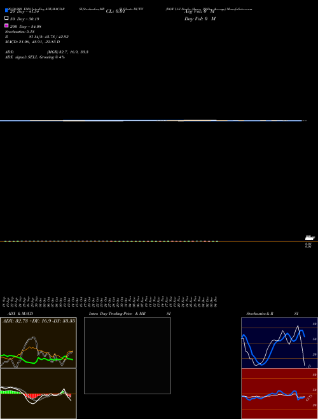Select the '50 Day - 50.19' legend text
Image resolution: width=318 pixels, height=419 pixels.
[25, 19]
